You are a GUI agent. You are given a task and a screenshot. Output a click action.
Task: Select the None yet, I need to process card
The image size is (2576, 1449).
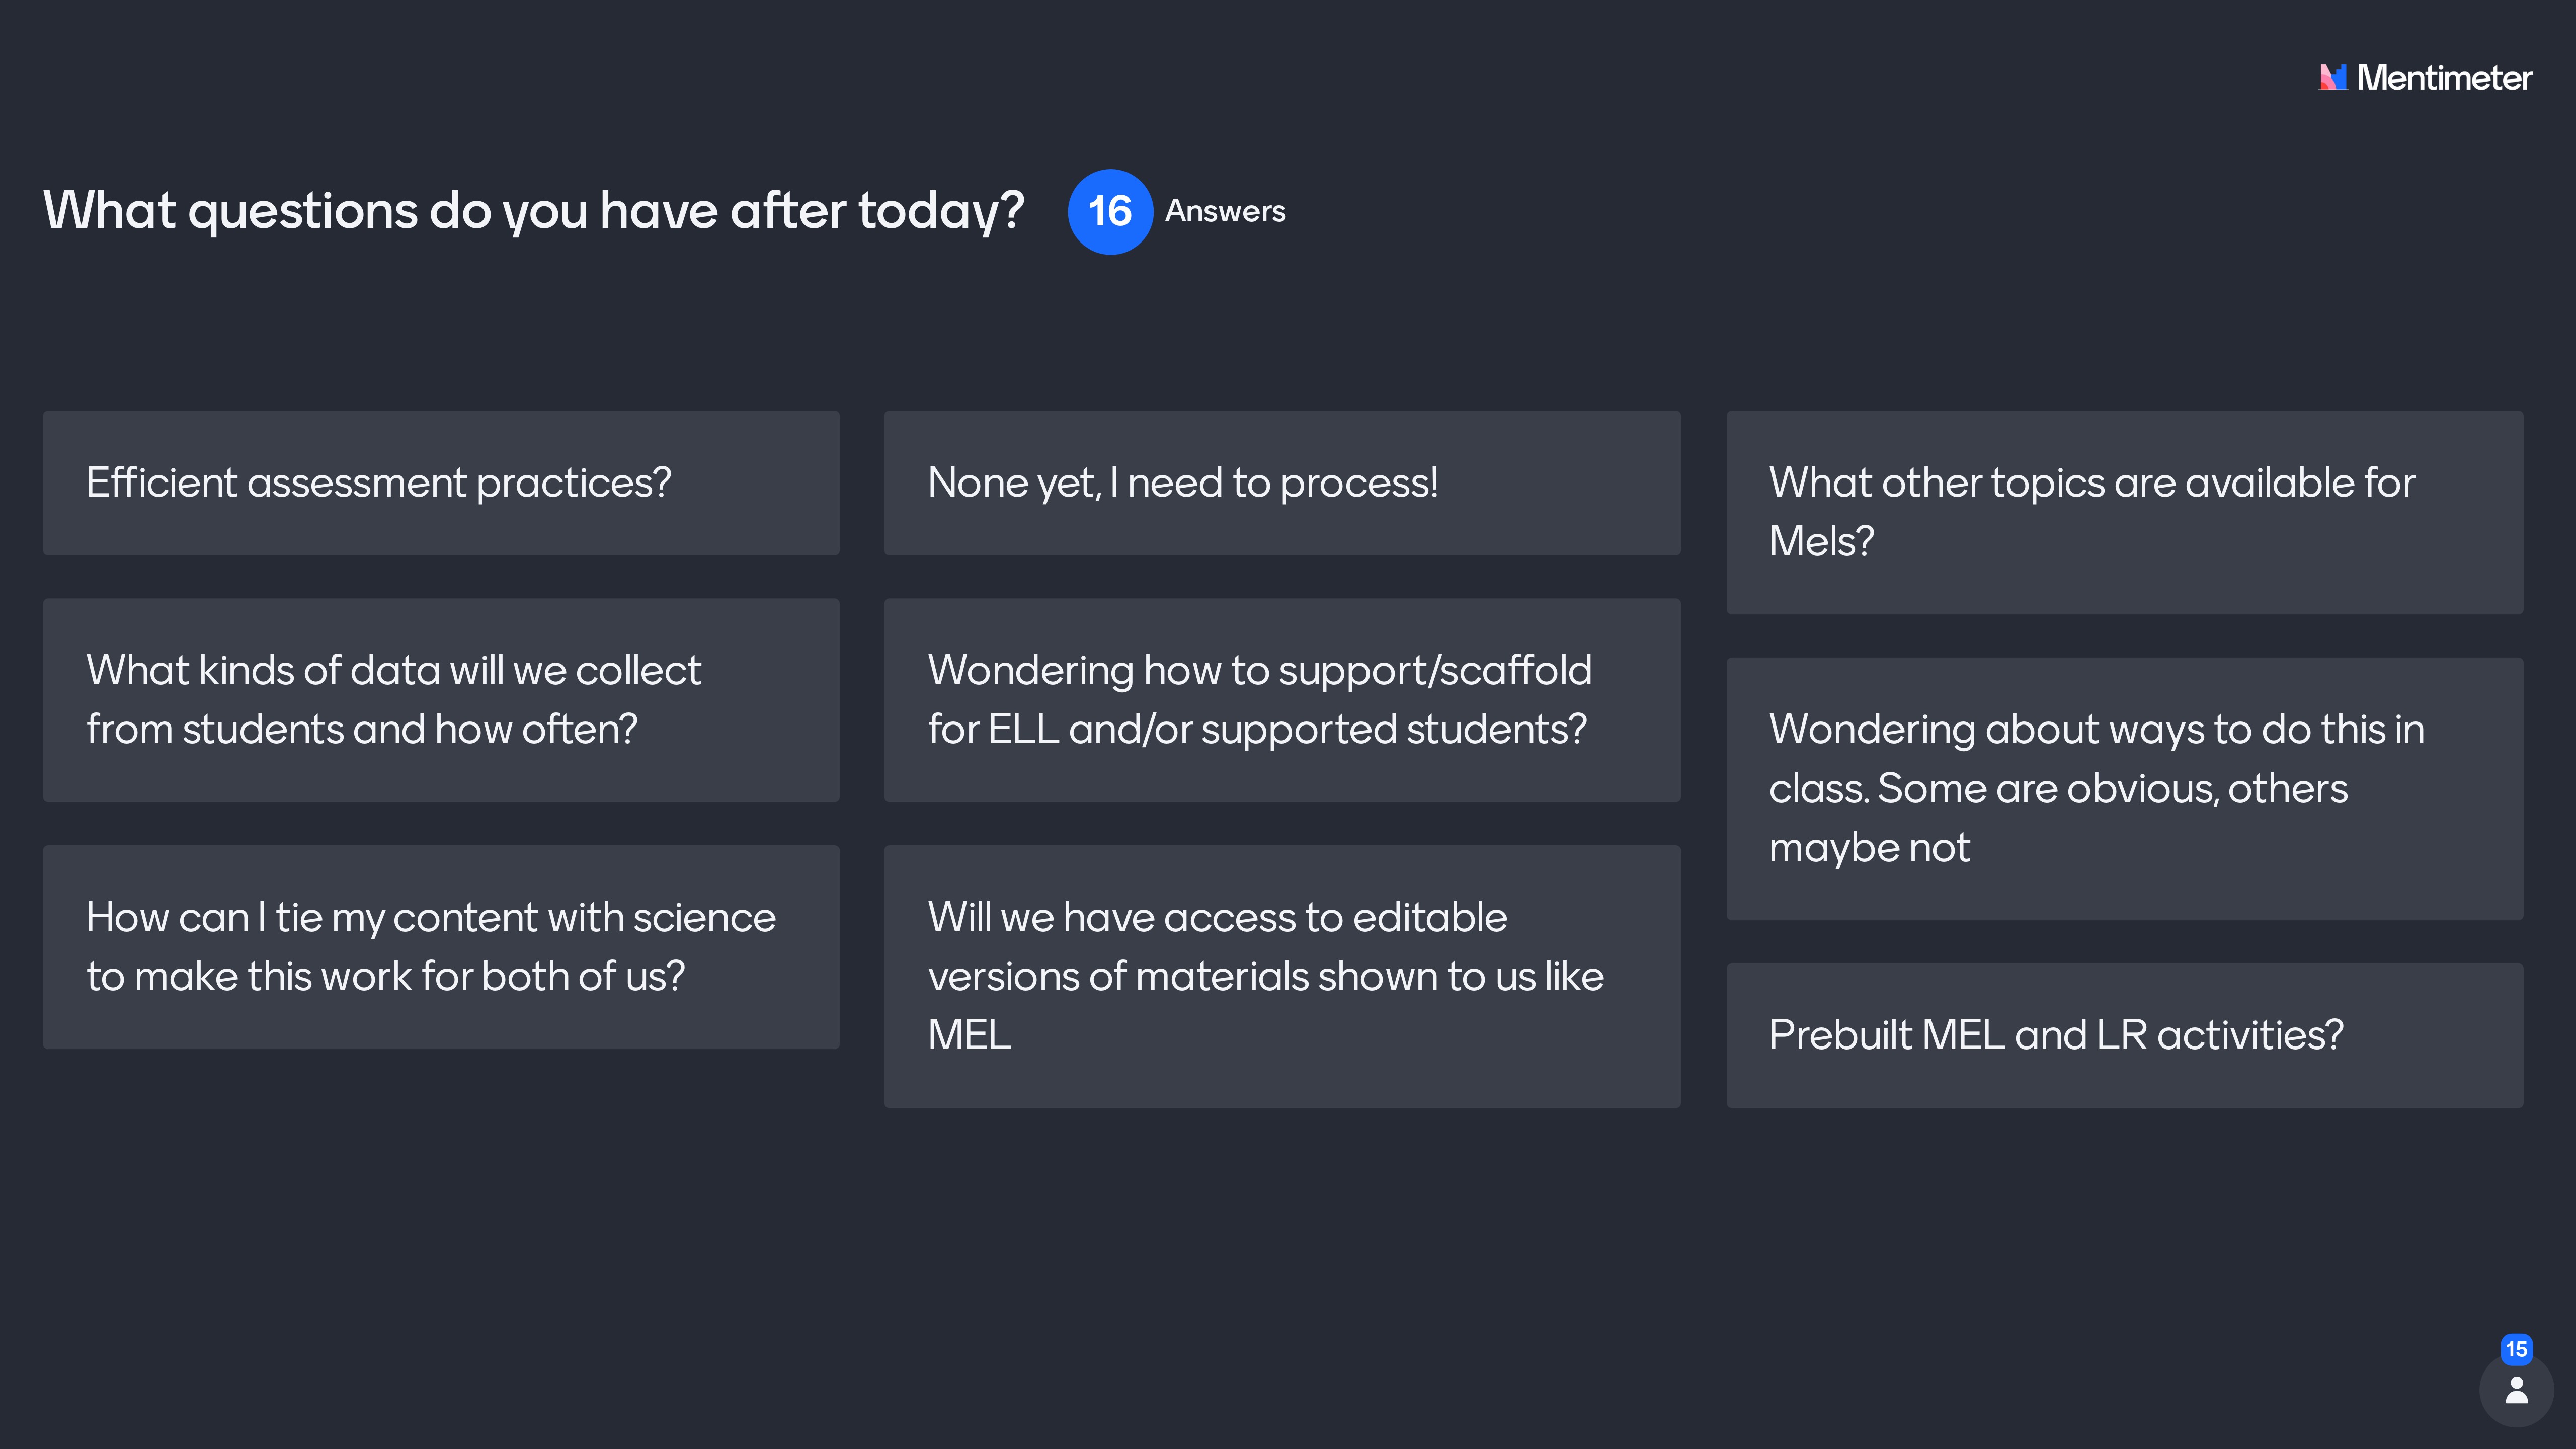[1282, 483]
